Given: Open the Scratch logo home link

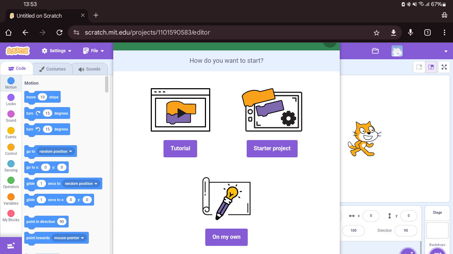Looking at the screenshot, I should click(18, 51).
